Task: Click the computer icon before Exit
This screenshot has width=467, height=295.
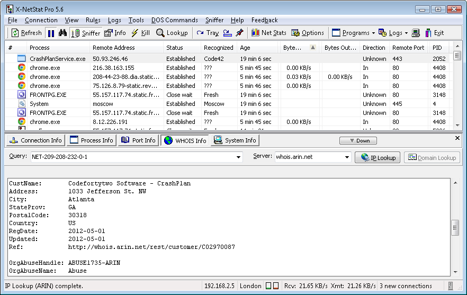Action: tap(416, 33)
